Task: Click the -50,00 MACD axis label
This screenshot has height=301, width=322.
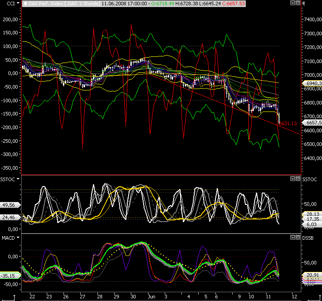Action: (x=10, y=284)
